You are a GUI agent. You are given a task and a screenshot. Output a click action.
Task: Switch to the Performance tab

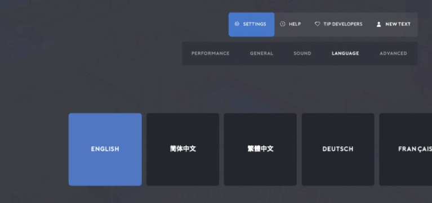[x=211, y=53]
